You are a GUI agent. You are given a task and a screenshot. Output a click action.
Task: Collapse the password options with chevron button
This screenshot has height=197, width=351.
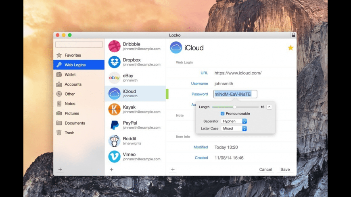(x=269, y=107)
